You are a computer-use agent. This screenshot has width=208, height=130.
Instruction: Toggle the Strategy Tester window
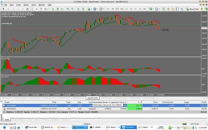point(182,9)
